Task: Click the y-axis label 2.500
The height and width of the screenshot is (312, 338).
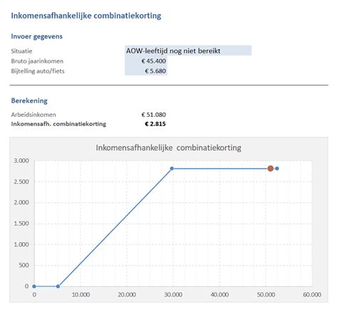Action: pos(21,182)
